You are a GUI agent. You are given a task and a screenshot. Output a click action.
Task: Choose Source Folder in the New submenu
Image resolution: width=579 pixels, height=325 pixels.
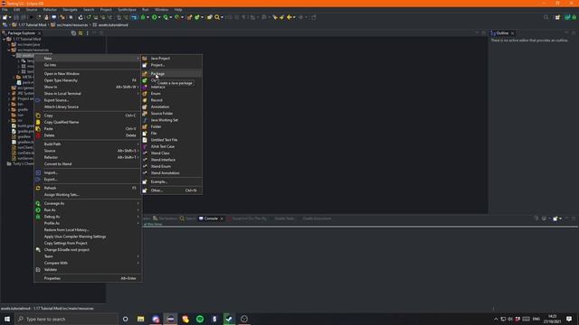(172, 114)
